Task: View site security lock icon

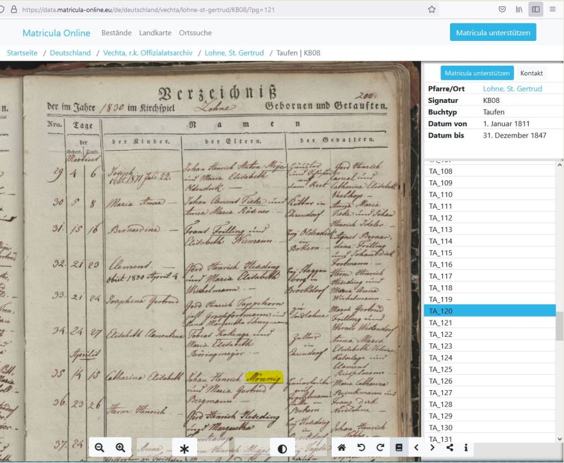Action: click(x=13, y=10)
